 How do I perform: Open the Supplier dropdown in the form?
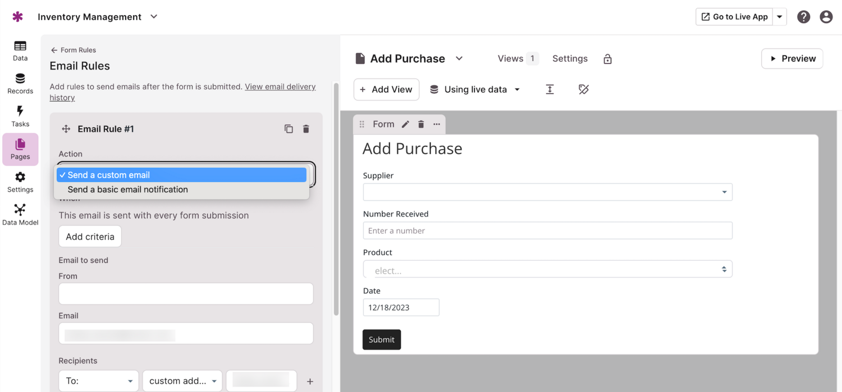(547, 192)
